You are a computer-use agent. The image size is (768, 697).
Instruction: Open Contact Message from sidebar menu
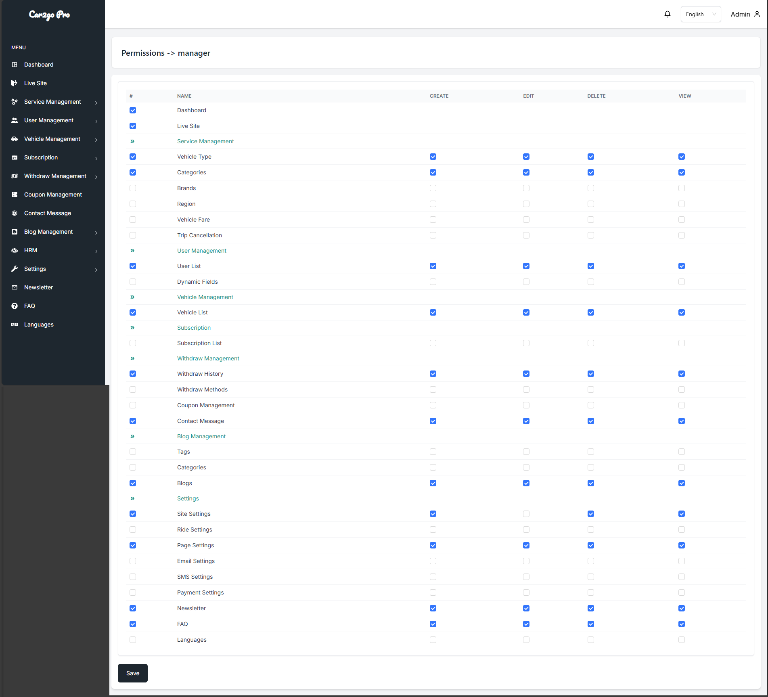point(48,213)
